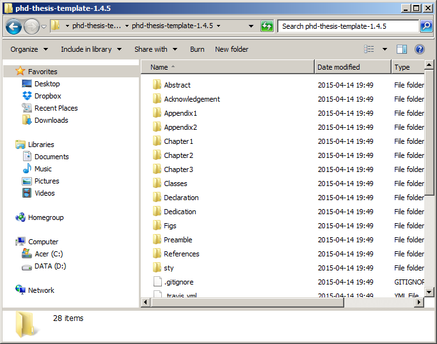Screen dimensions: 437x344
Task: Click the Get help question mark icon
Action: [420, 49]
